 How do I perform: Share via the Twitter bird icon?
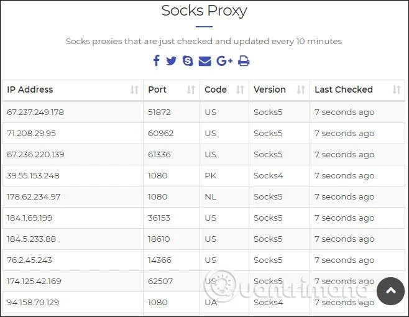(x=172, y=60)
